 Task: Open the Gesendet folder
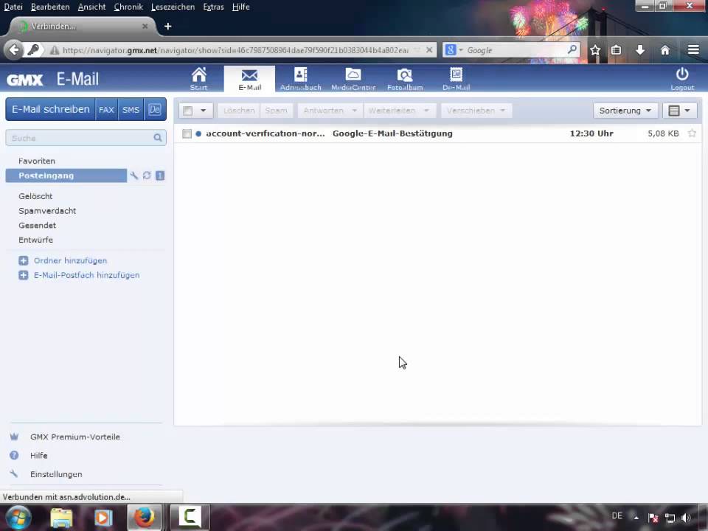coord(38,225)
